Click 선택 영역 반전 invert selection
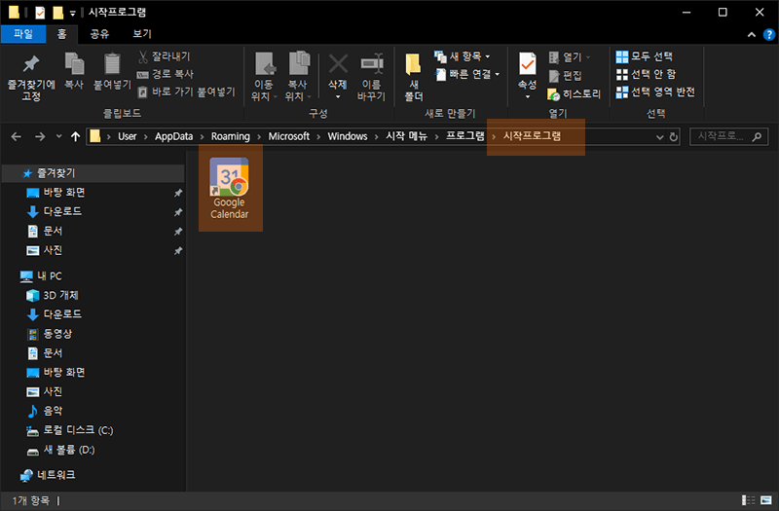The image size is (779, 511). pos(655,91)
